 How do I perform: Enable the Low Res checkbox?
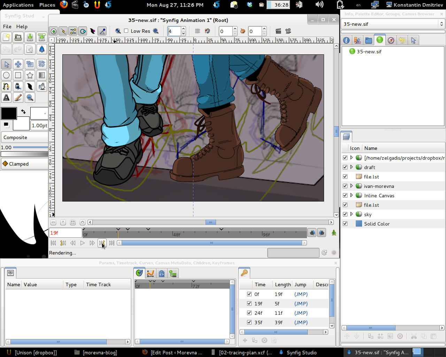pos(126,31)
